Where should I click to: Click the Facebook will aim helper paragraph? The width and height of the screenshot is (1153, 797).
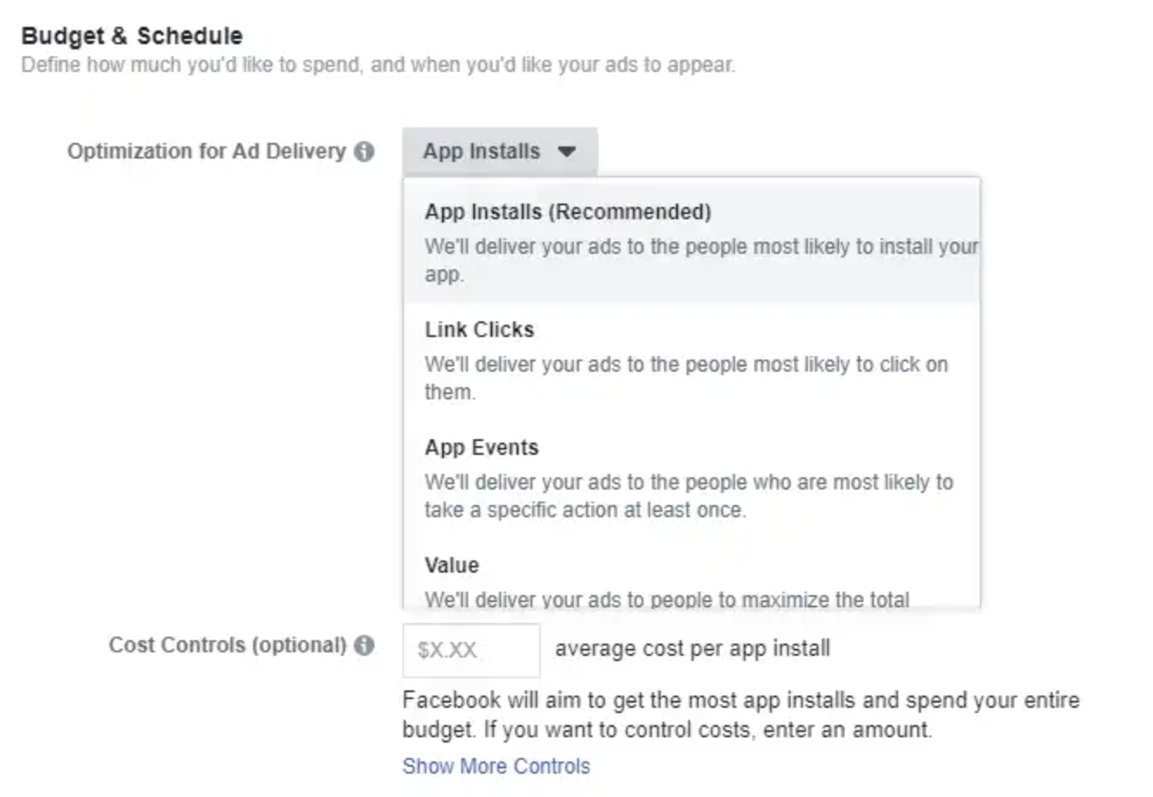coord(740,715)
